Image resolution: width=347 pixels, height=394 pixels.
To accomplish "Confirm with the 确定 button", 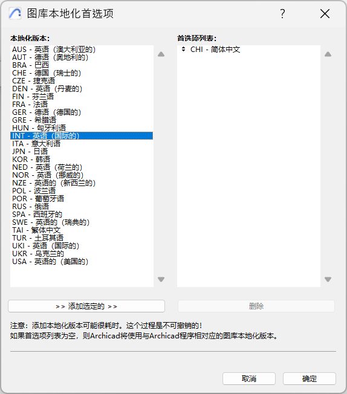I will click(310, 378).
